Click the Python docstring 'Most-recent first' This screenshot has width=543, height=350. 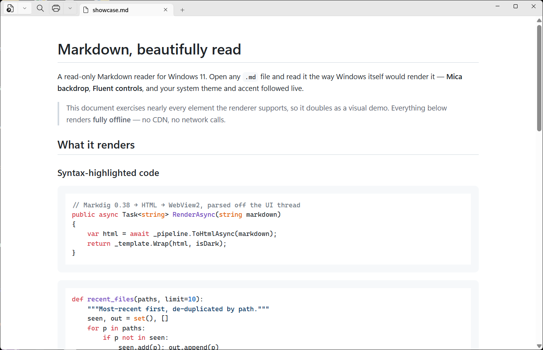click(x=178, y=309)
